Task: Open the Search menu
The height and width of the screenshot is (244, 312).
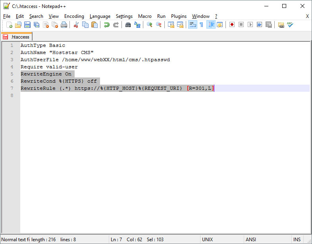Action: 36,16
